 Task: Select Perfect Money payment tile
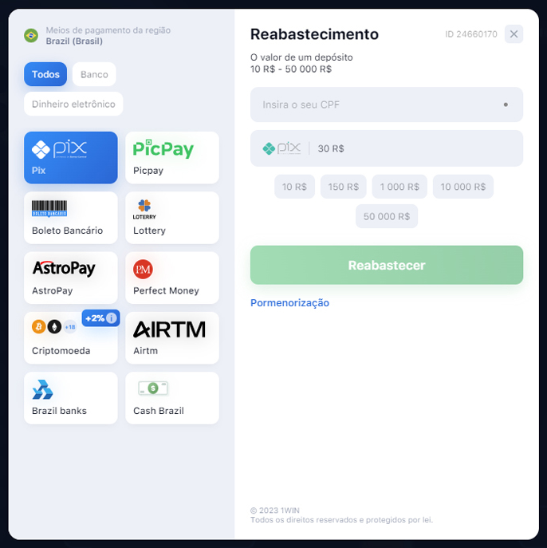171,278
